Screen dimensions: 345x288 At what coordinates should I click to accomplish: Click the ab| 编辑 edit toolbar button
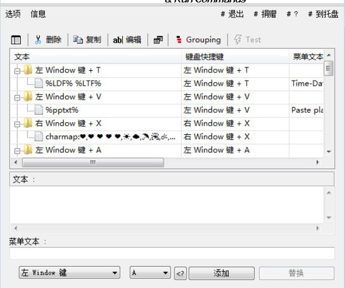(x=127, y=40)
